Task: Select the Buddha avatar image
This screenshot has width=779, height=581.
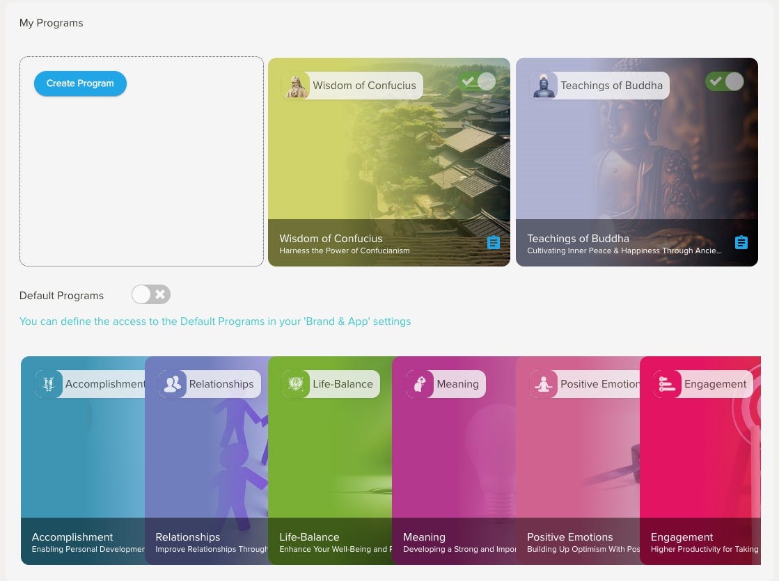Action: point(544,85)
